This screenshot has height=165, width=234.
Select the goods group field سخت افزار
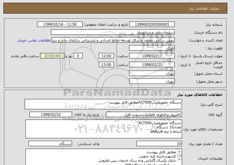[x=144, y=115]
